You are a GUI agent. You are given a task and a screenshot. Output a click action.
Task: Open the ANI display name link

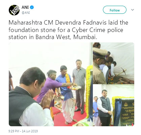click(x=25, y=7)
